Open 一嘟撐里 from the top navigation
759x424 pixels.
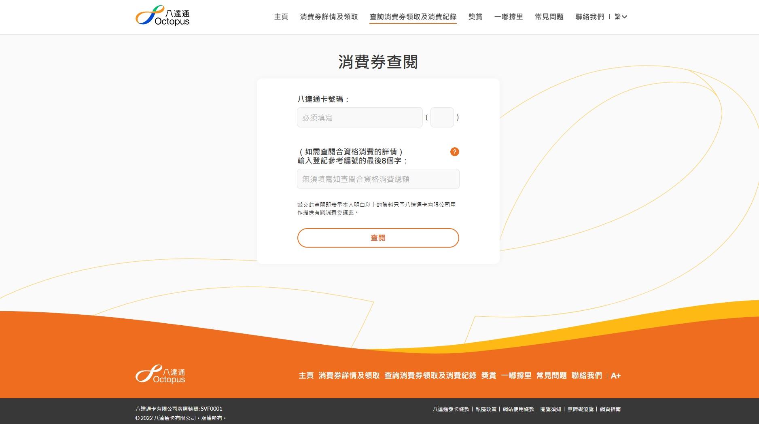(509, 17)
